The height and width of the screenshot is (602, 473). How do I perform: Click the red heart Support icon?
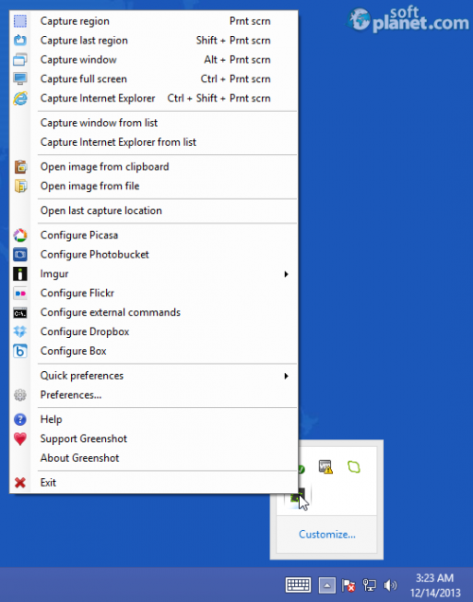(20, 438)
